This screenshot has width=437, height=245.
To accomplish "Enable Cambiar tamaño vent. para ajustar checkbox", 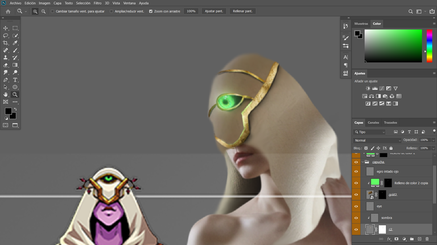I will pos(52,11).
